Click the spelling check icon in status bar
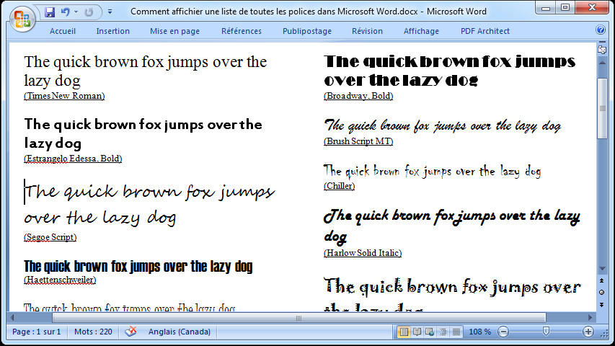Viewport: 615px width, 346px height. point(130,332)
